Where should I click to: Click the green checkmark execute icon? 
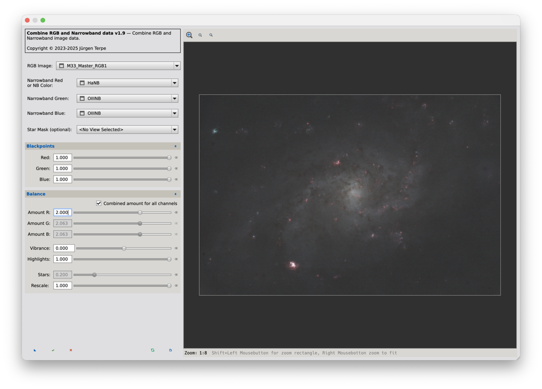click(x=53, y=350)
